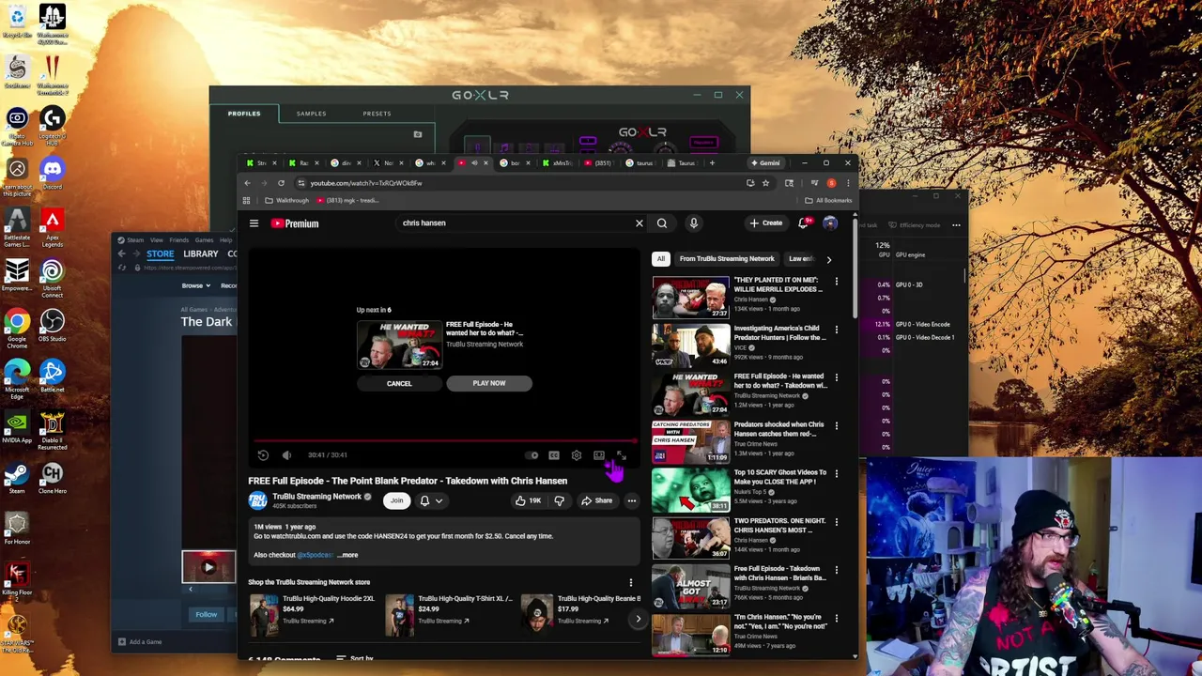Open TruBlu Streaming Network channel avatar
Image resolution: width=1202 pixels, height=676 pixels.
coord(257,500)
